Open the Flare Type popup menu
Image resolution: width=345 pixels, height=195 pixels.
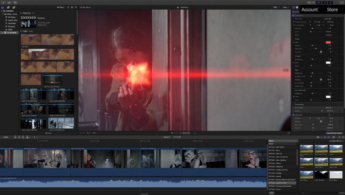tap(328, 19)
